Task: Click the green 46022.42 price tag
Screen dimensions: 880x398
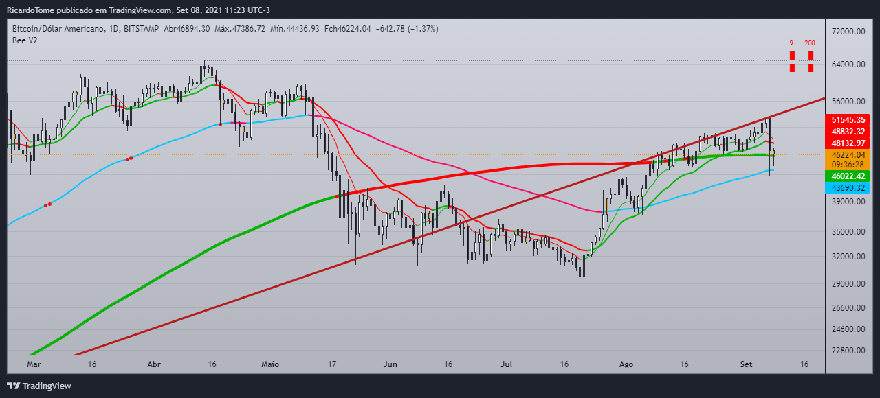Action: (848, 176)
